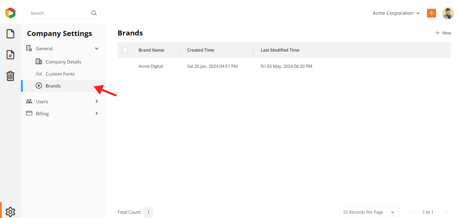The height and width of the screenshot is (218, 458).
Task: Go to previous page arrow
Action: click(x=410, y=212)
